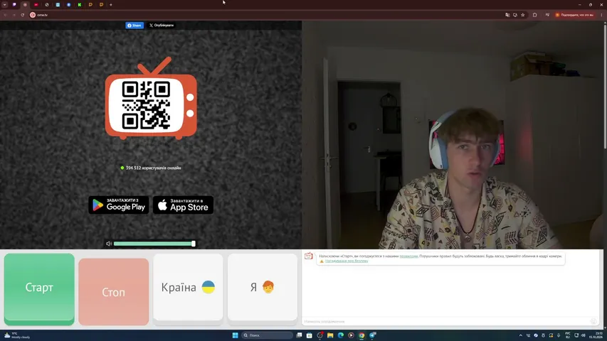Mute sound with the speaker icon

109,244
